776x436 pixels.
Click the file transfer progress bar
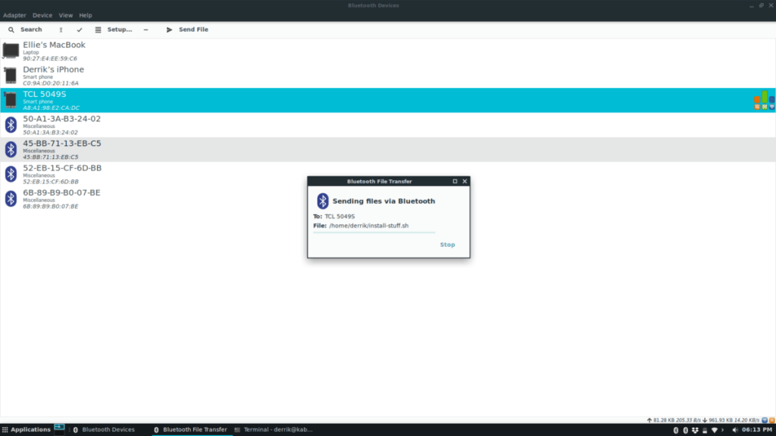(374, 232)
